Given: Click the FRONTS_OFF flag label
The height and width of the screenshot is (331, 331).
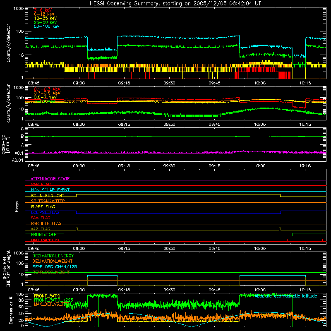Looking at the screenshot, I should 43,235.
